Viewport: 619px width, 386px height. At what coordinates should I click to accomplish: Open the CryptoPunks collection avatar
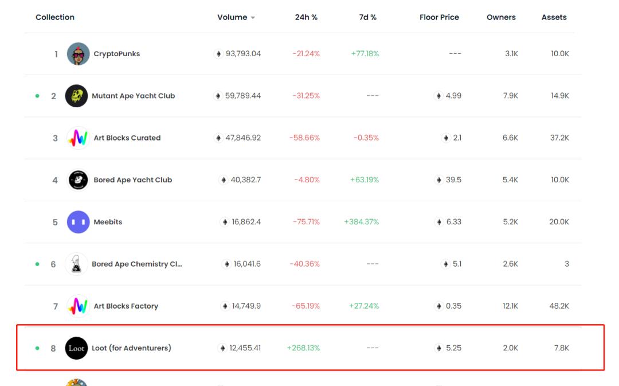pos(78,54)
